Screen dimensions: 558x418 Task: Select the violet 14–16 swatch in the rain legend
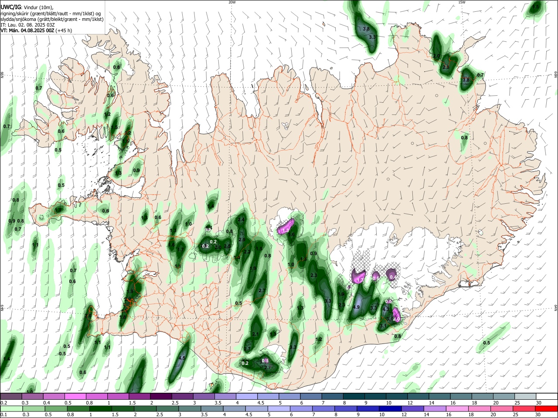434,409
